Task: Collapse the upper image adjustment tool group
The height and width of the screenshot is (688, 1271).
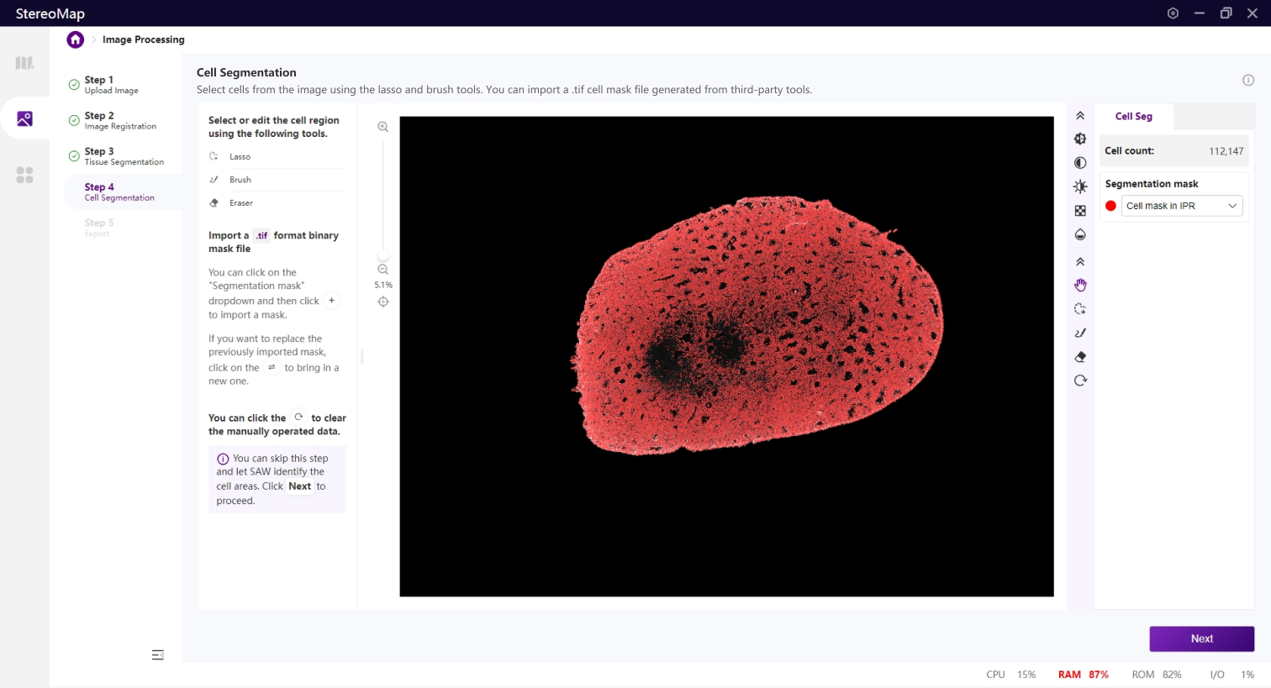Action: pyautogui.click(x=1080, y=116)
